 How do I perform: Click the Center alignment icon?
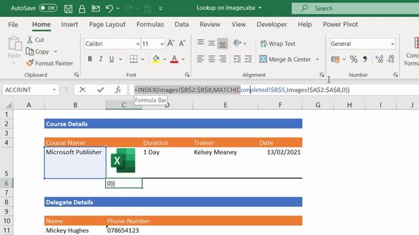point(211,59)
